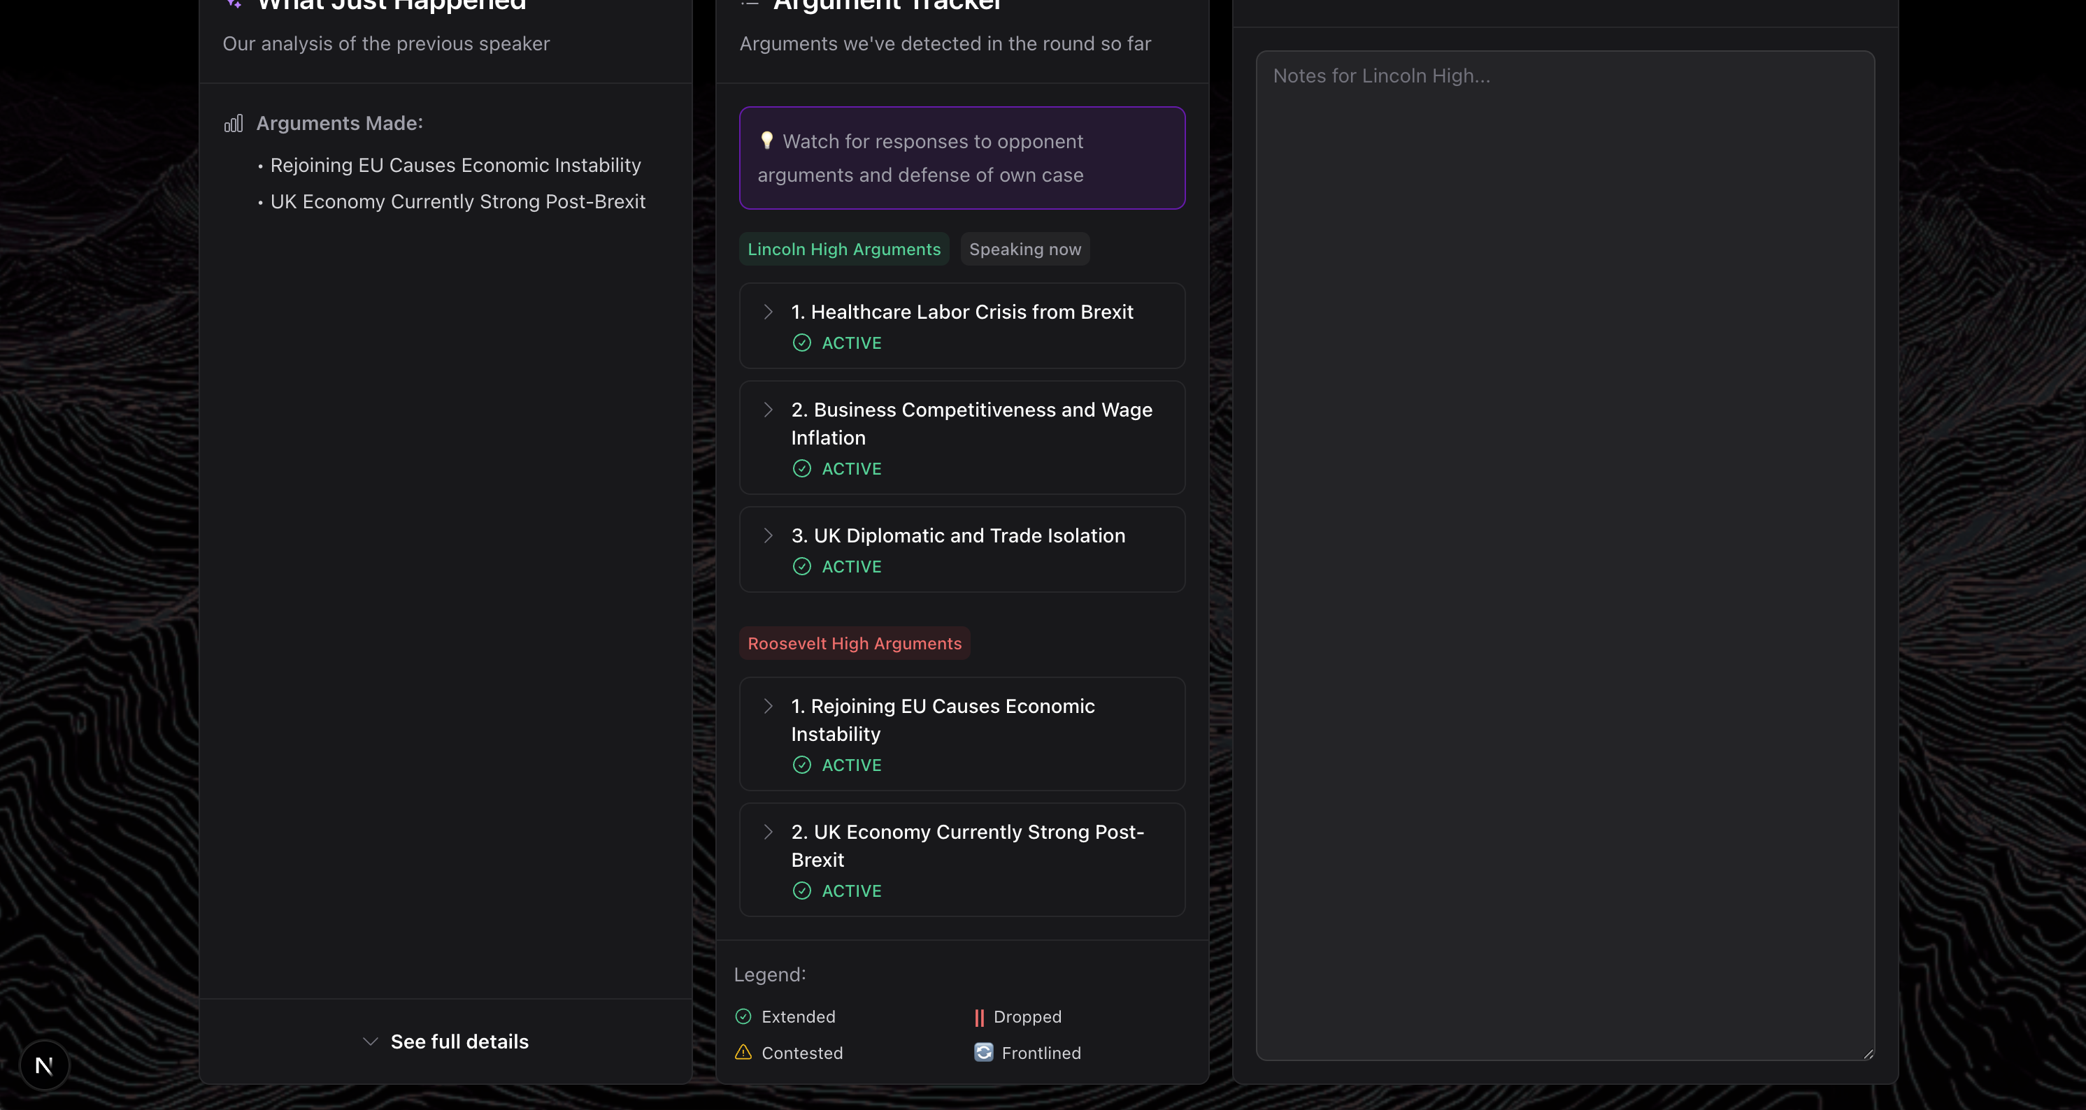Select the Roosevelt High Arguments tag
The image size is (2086, 1110).
[x=854, y=643]
